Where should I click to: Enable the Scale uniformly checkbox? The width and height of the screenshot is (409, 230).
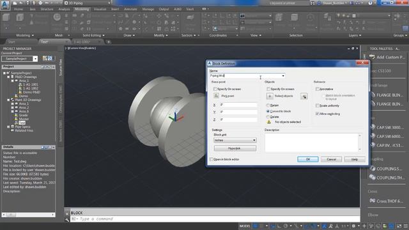318,105
